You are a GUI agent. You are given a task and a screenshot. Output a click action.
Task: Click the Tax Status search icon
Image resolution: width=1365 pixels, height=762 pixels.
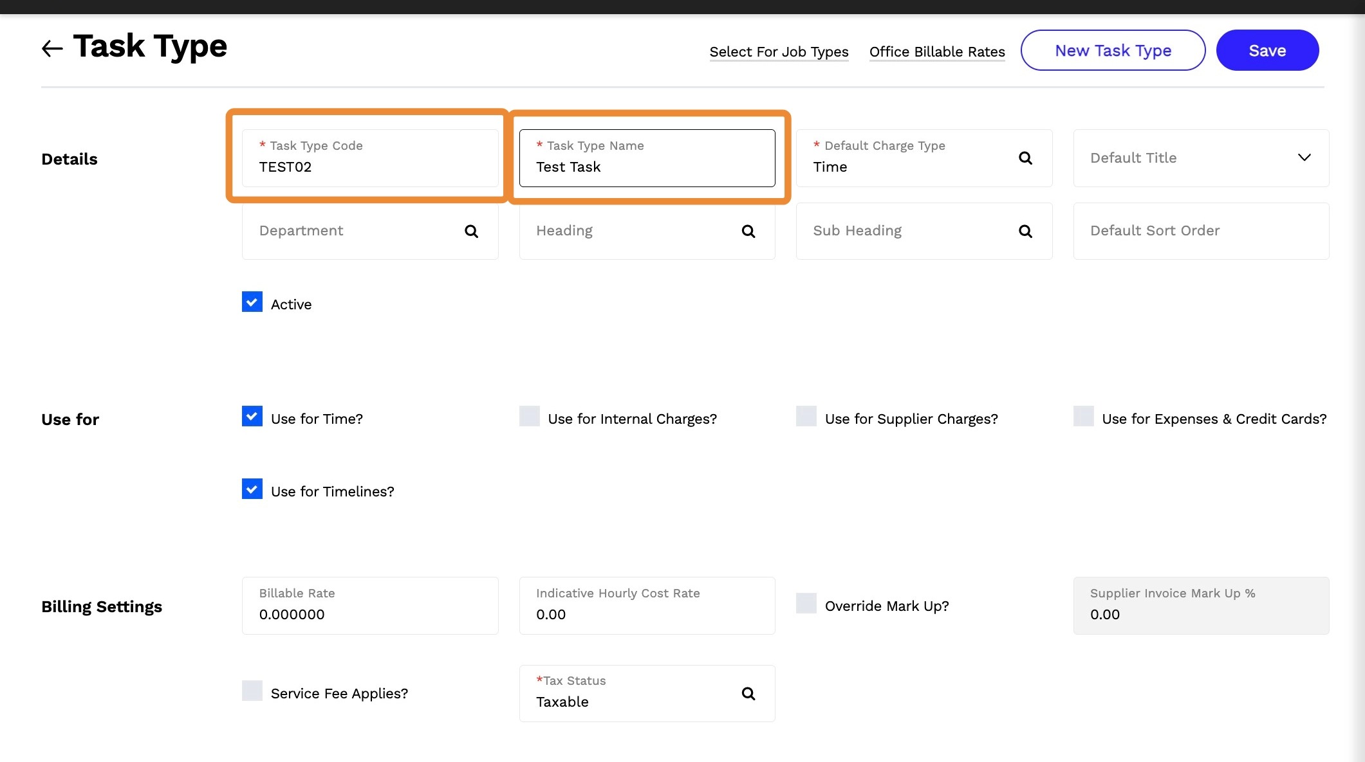click(748, 694)
